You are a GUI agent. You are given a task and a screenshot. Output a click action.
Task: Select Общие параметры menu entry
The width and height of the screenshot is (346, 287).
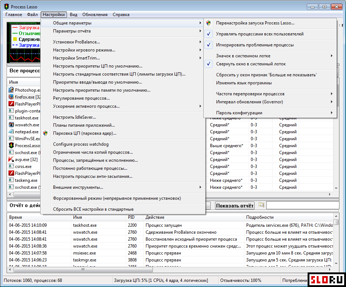point(123,23)
